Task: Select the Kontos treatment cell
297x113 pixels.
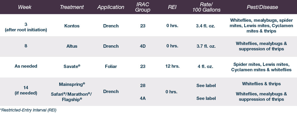Action: point(72,26)
